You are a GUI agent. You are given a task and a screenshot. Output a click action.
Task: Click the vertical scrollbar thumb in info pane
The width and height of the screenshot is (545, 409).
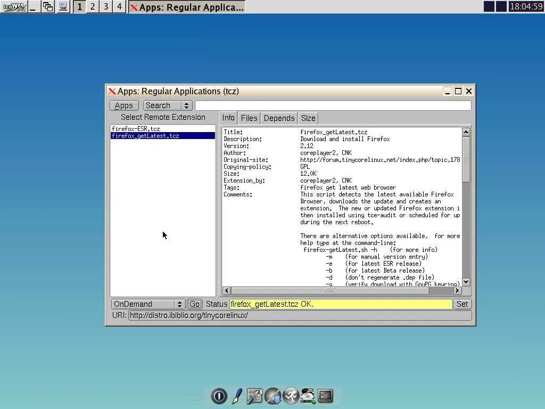[x=466, y=159]
